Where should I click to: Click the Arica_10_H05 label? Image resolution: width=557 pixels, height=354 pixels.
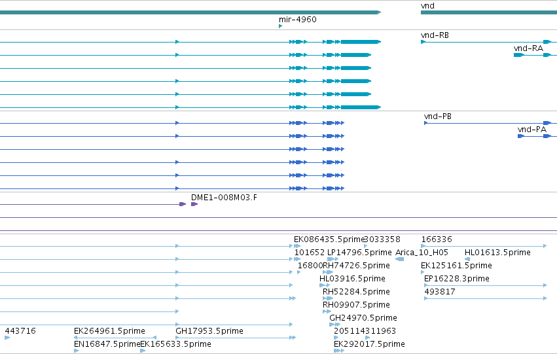(x=422, y=253)
